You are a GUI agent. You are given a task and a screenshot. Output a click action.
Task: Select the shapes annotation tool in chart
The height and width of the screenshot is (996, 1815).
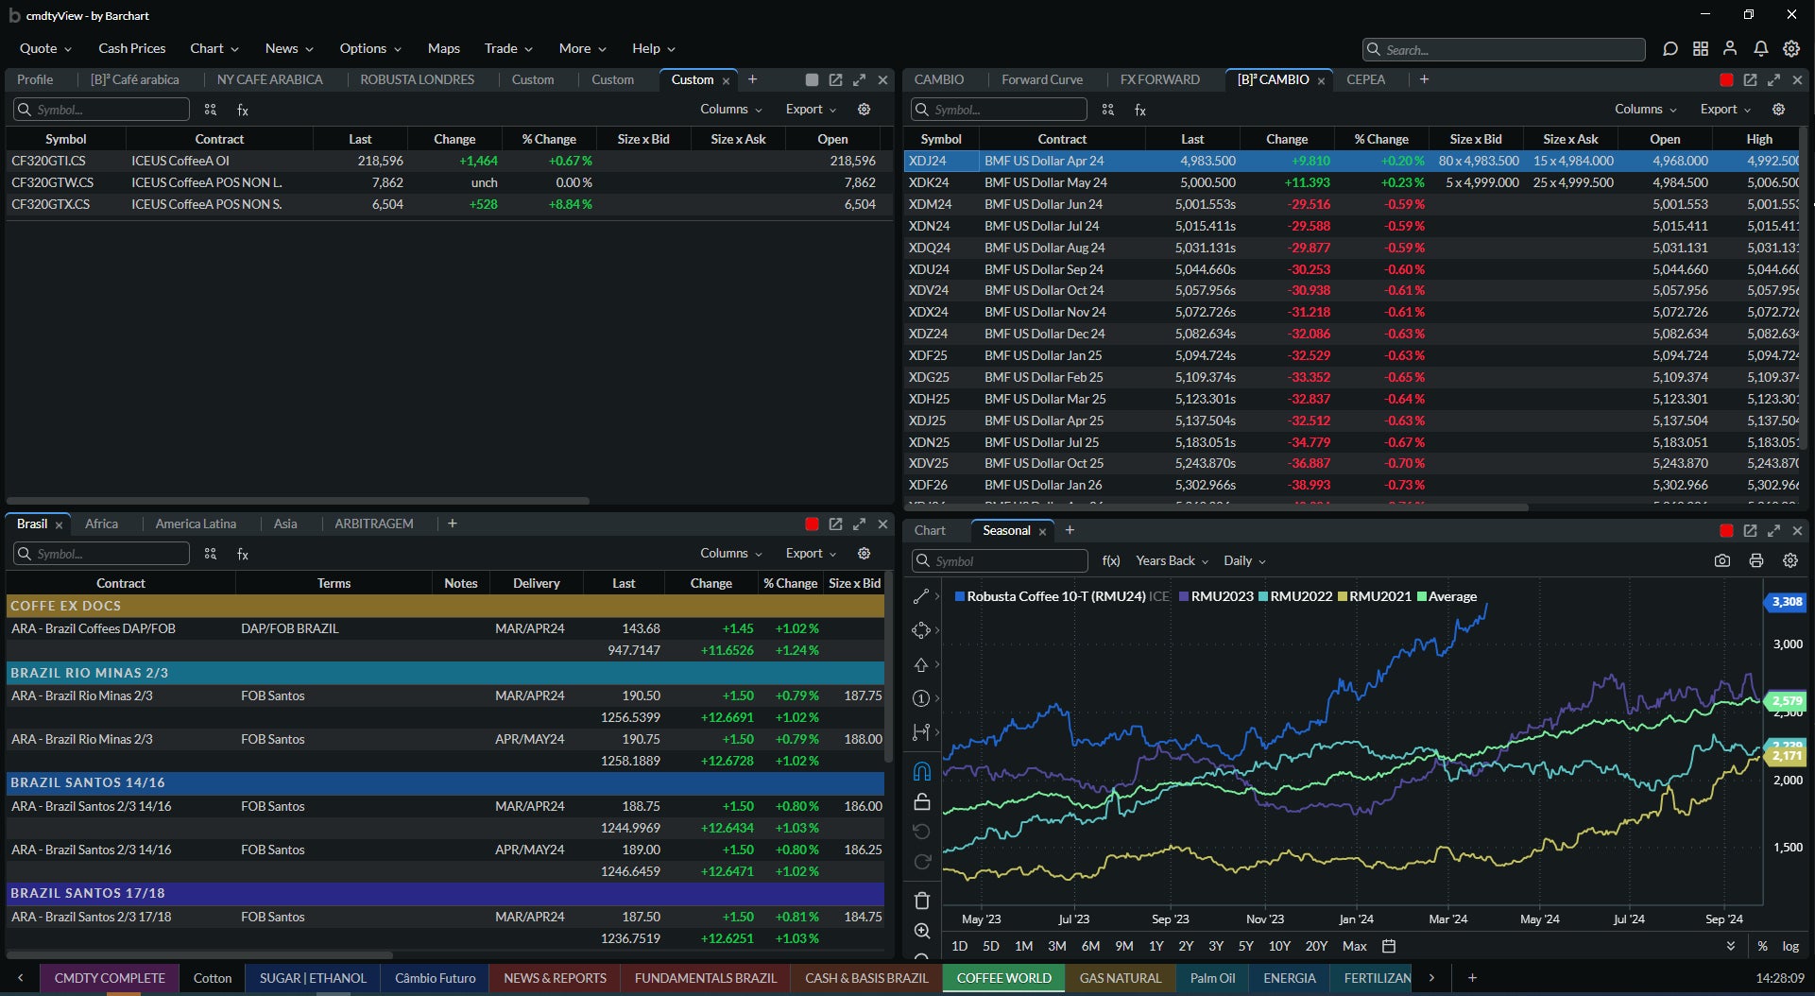(x=921, y=630)
